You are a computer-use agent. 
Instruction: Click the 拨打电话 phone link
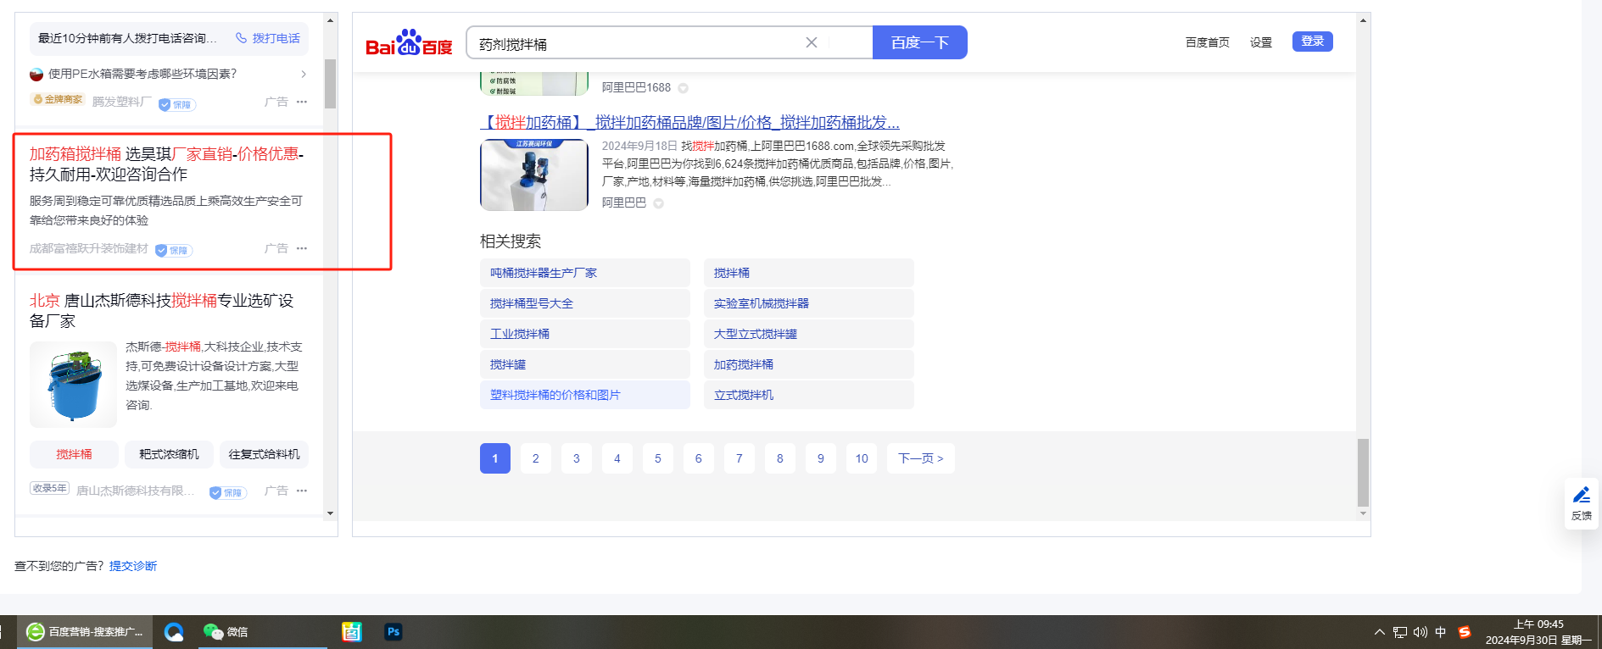[x=268, y=38]
